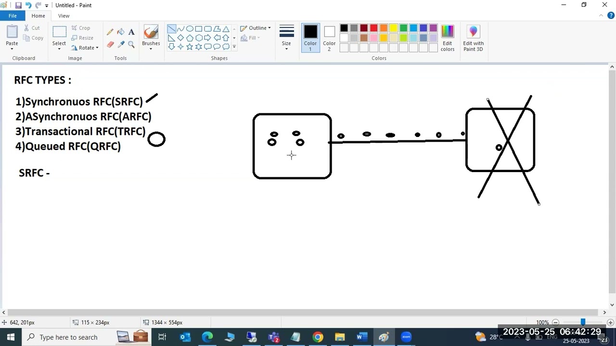Open the shape Outline dropdown
The image size is (616, 346).
pos(256,28)
